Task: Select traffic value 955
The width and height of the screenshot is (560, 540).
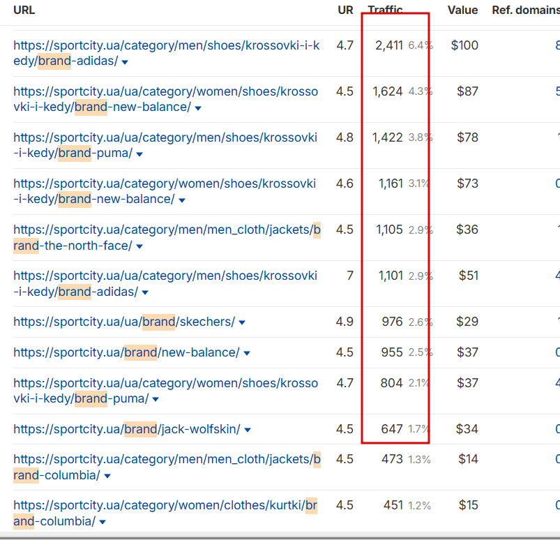Action: (392, 352)
